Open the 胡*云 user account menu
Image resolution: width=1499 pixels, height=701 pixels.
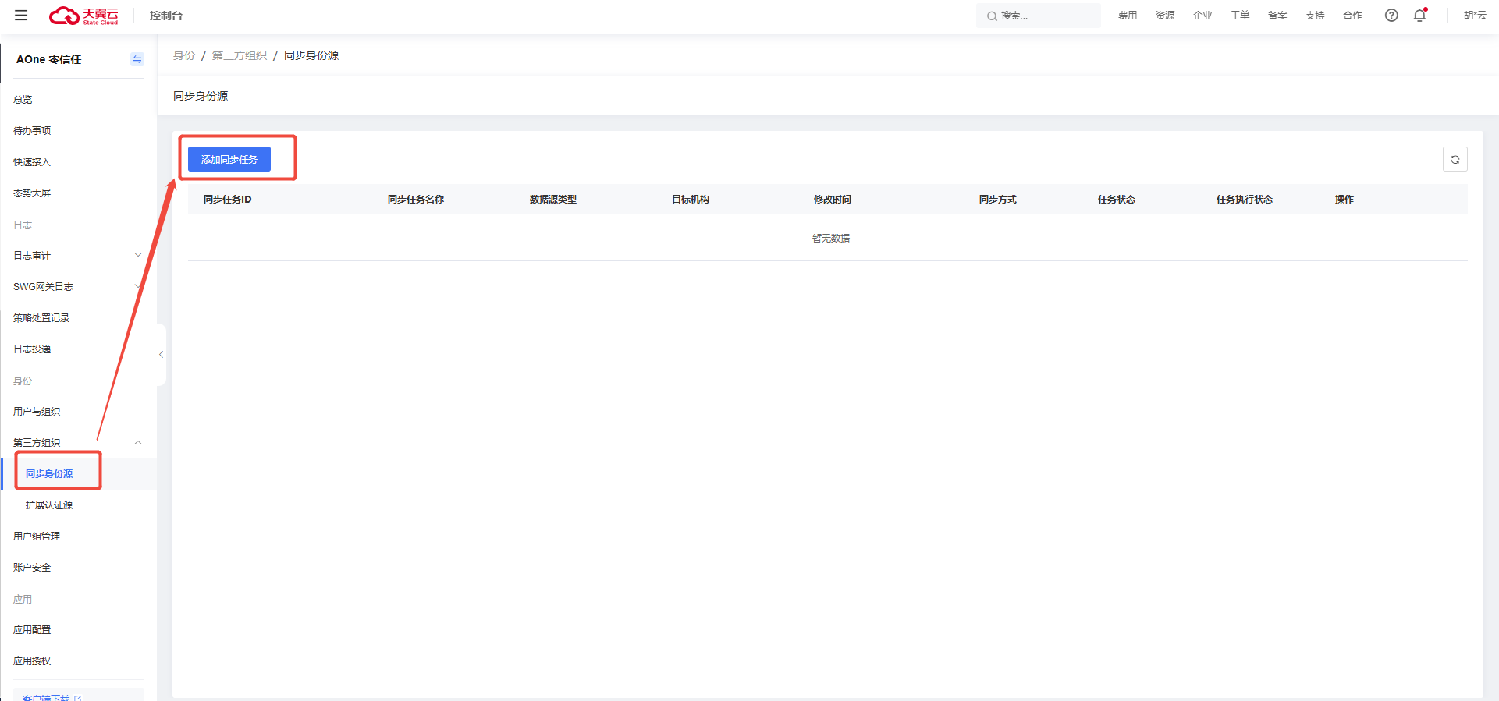pyautogui.click(x=1474, y=16)
